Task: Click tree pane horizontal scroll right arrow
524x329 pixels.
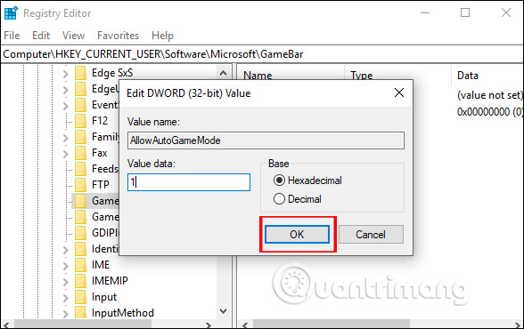Action: coord(209,325)
